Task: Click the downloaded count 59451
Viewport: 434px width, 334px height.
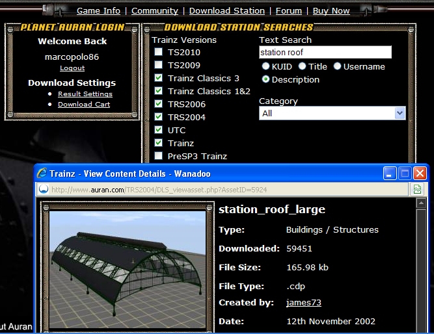Action: pyautogui.click(x=299, y=249)
